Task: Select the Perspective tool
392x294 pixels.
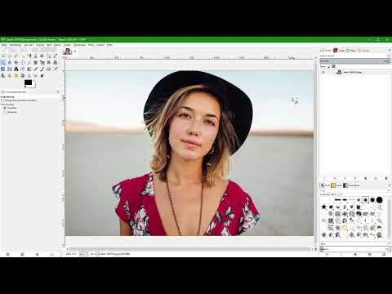Action: 56,62
